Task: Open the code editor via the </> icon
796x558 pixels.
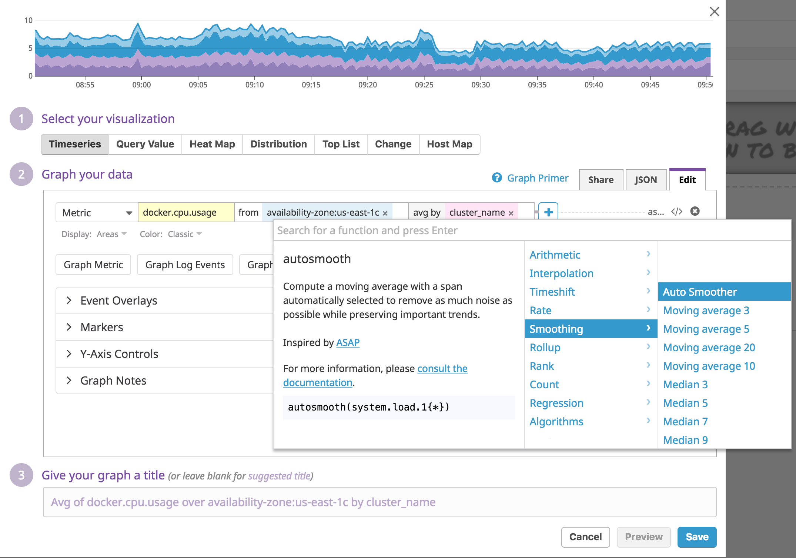Action: [677, 211]
